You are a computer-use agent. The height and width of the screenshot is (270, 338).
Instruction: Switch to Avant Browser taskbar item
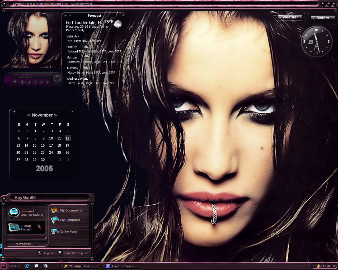tap(123, 266)
